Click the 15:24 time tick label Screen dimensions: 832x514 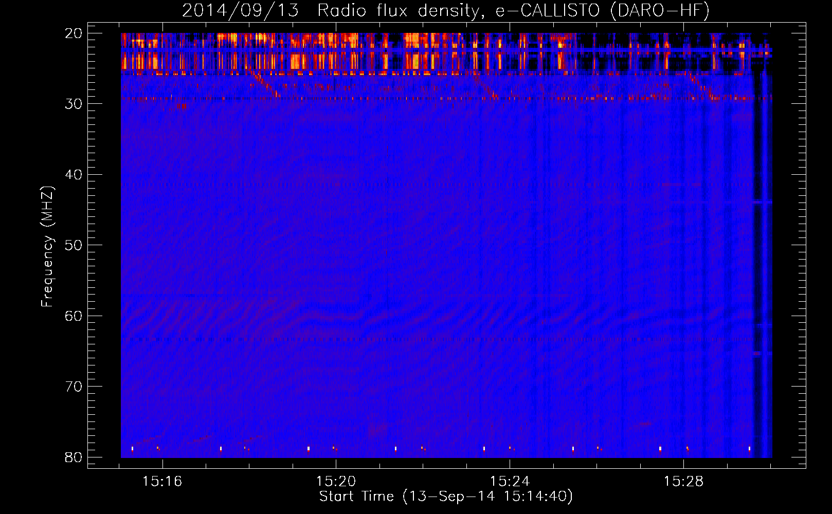(510, 482)
